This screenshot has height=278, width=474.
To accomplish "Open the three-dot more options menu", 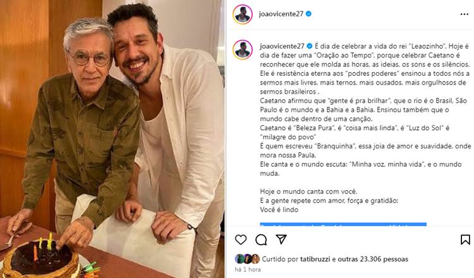I will click(x=465, y=14).
